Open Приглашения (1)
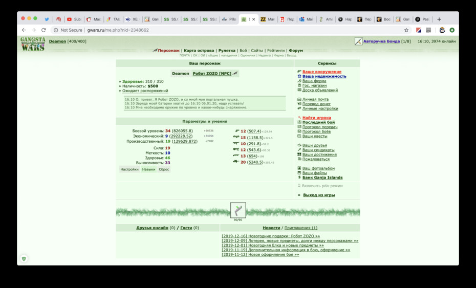 (x=300, y=228)
